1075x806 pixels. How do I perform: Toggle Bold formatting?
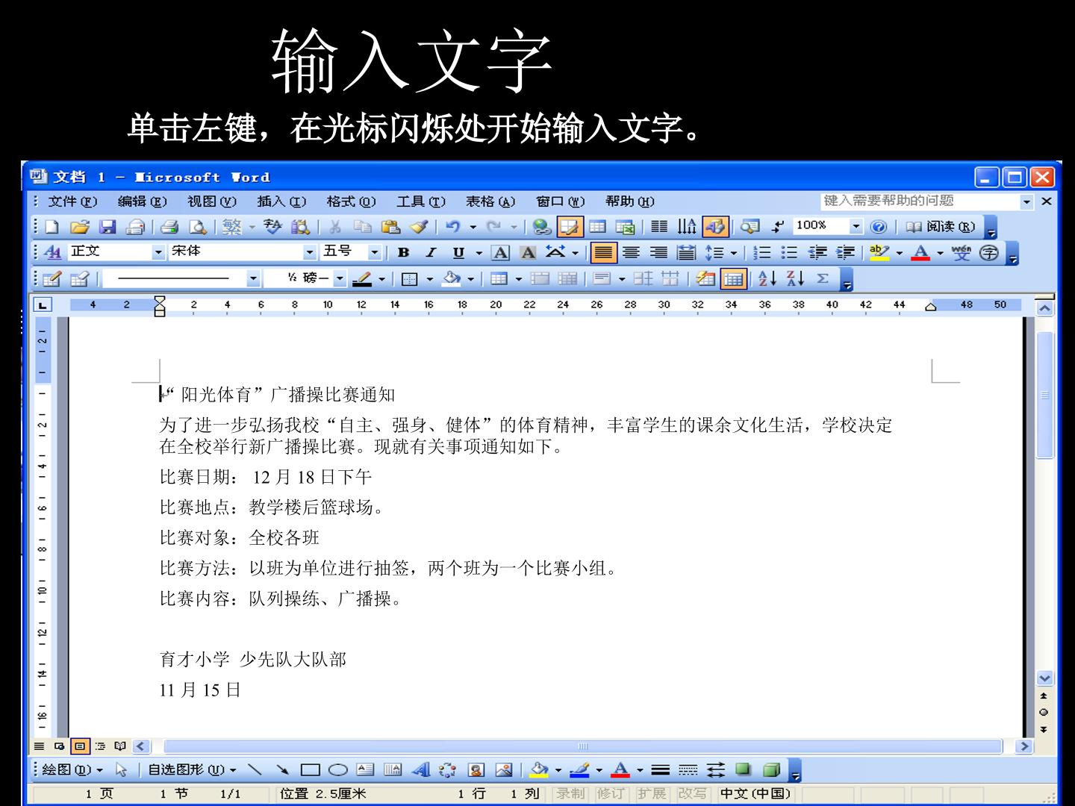click(404, 253)
